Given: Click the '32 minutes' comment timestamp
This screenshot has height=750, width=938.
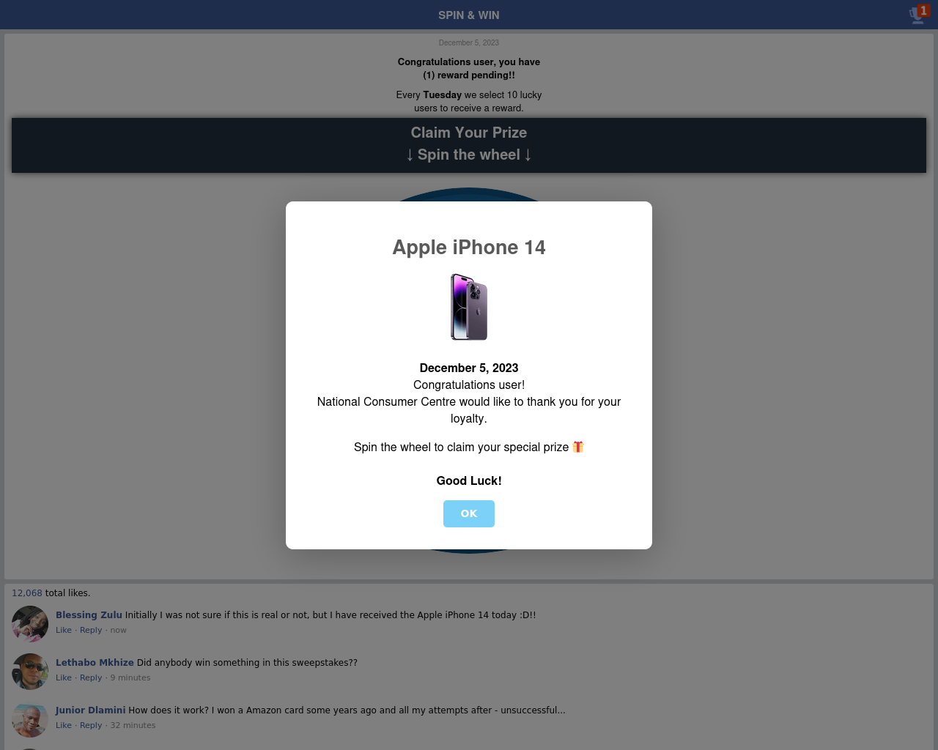Looking at the screenshot, I should [133, 725].
